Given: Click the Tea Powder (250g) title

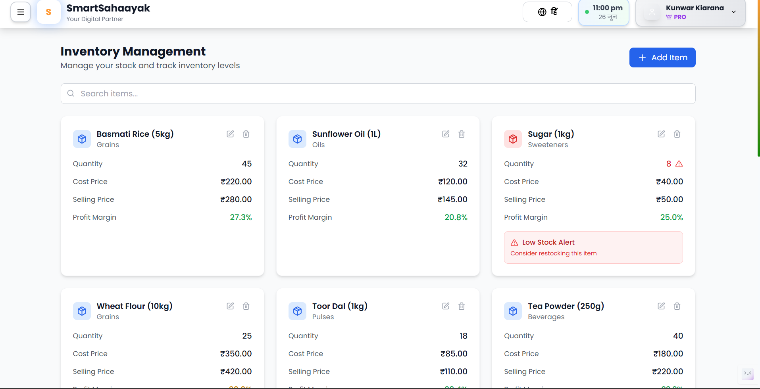Looking at the screenshot, I should click(x=566, y=306).
